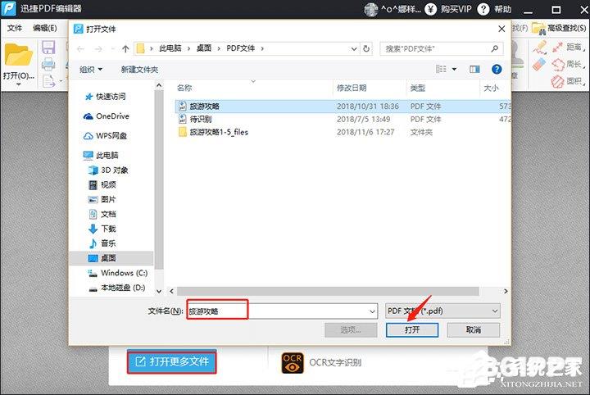Click the Print icon in the toolbar
Viewport: 590px width, 395px height.
pyautogui.click(x=48, y=64)
